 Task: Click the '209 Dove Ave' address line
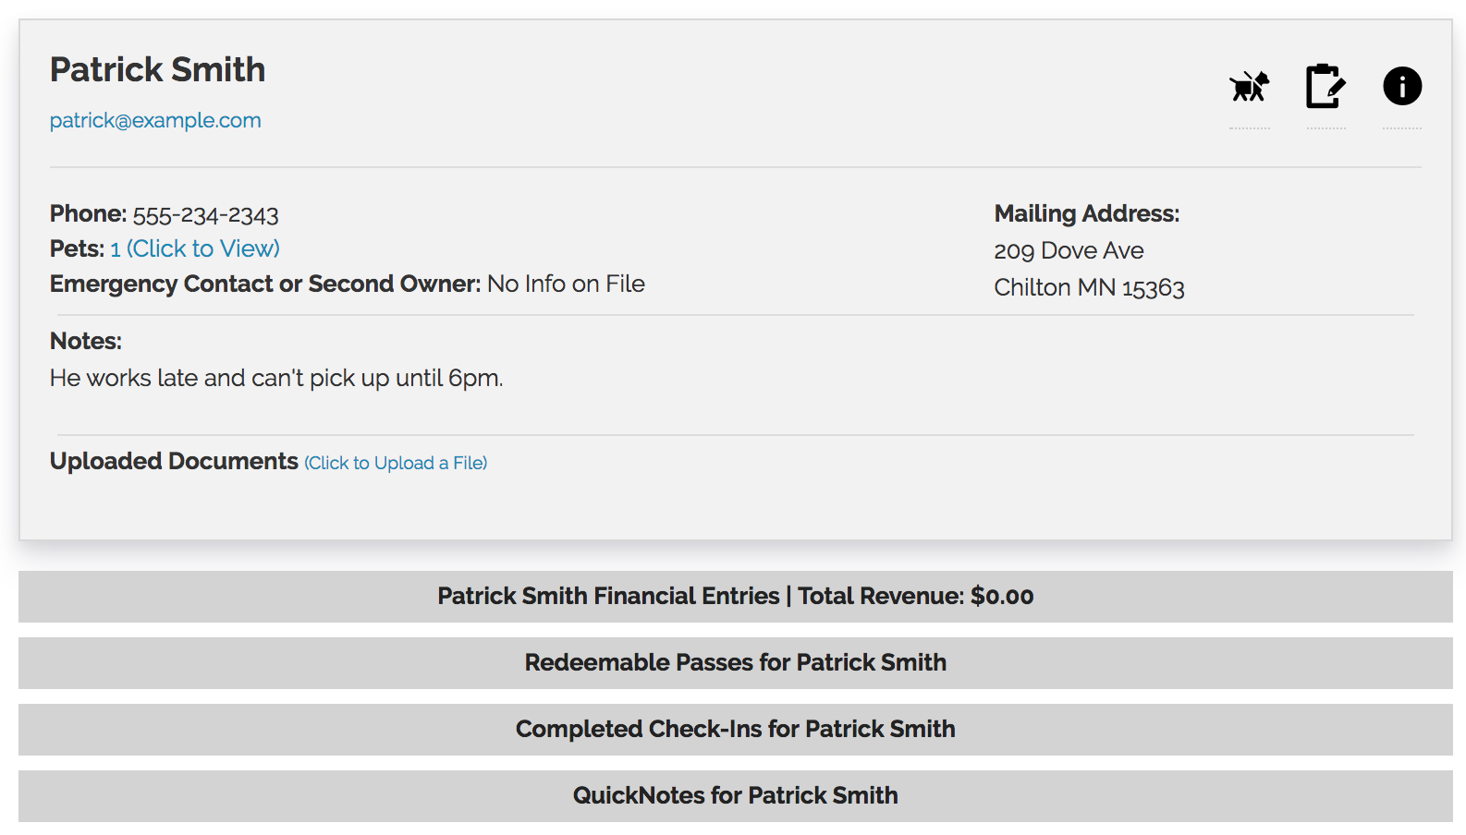(x=1069, y=250)
